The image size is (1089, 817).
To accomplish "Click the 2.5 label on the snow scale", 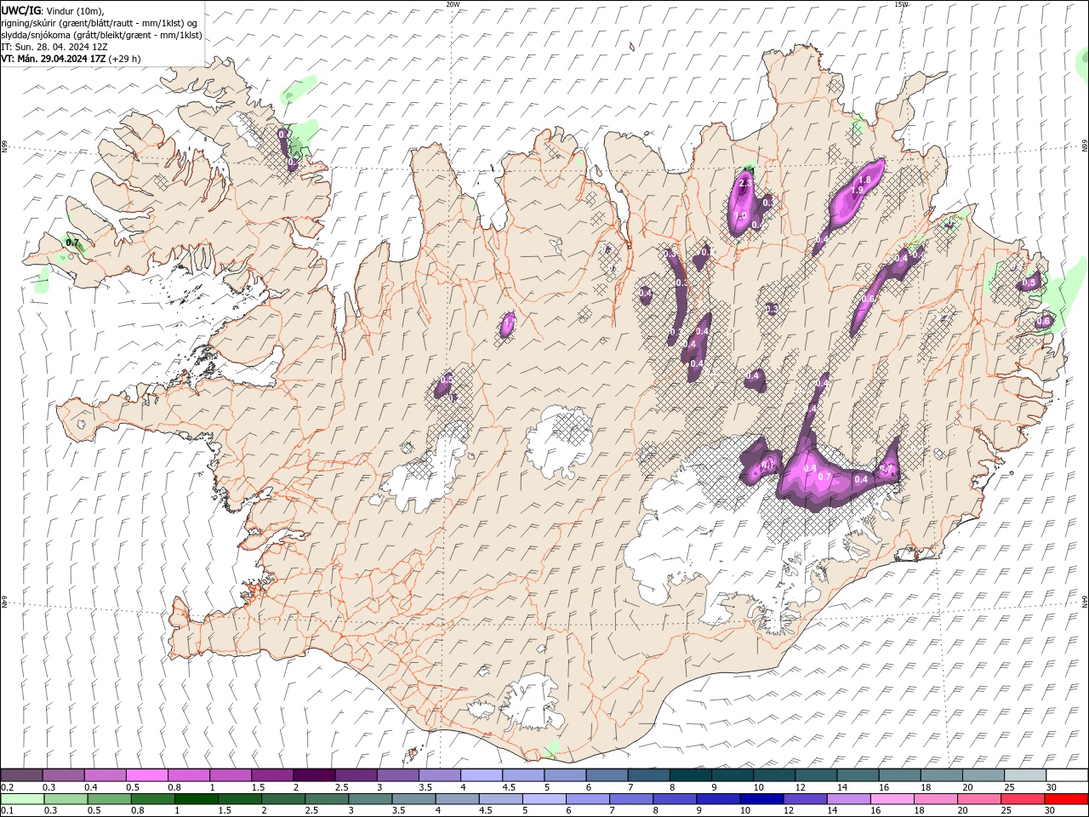I will point(341,787).
